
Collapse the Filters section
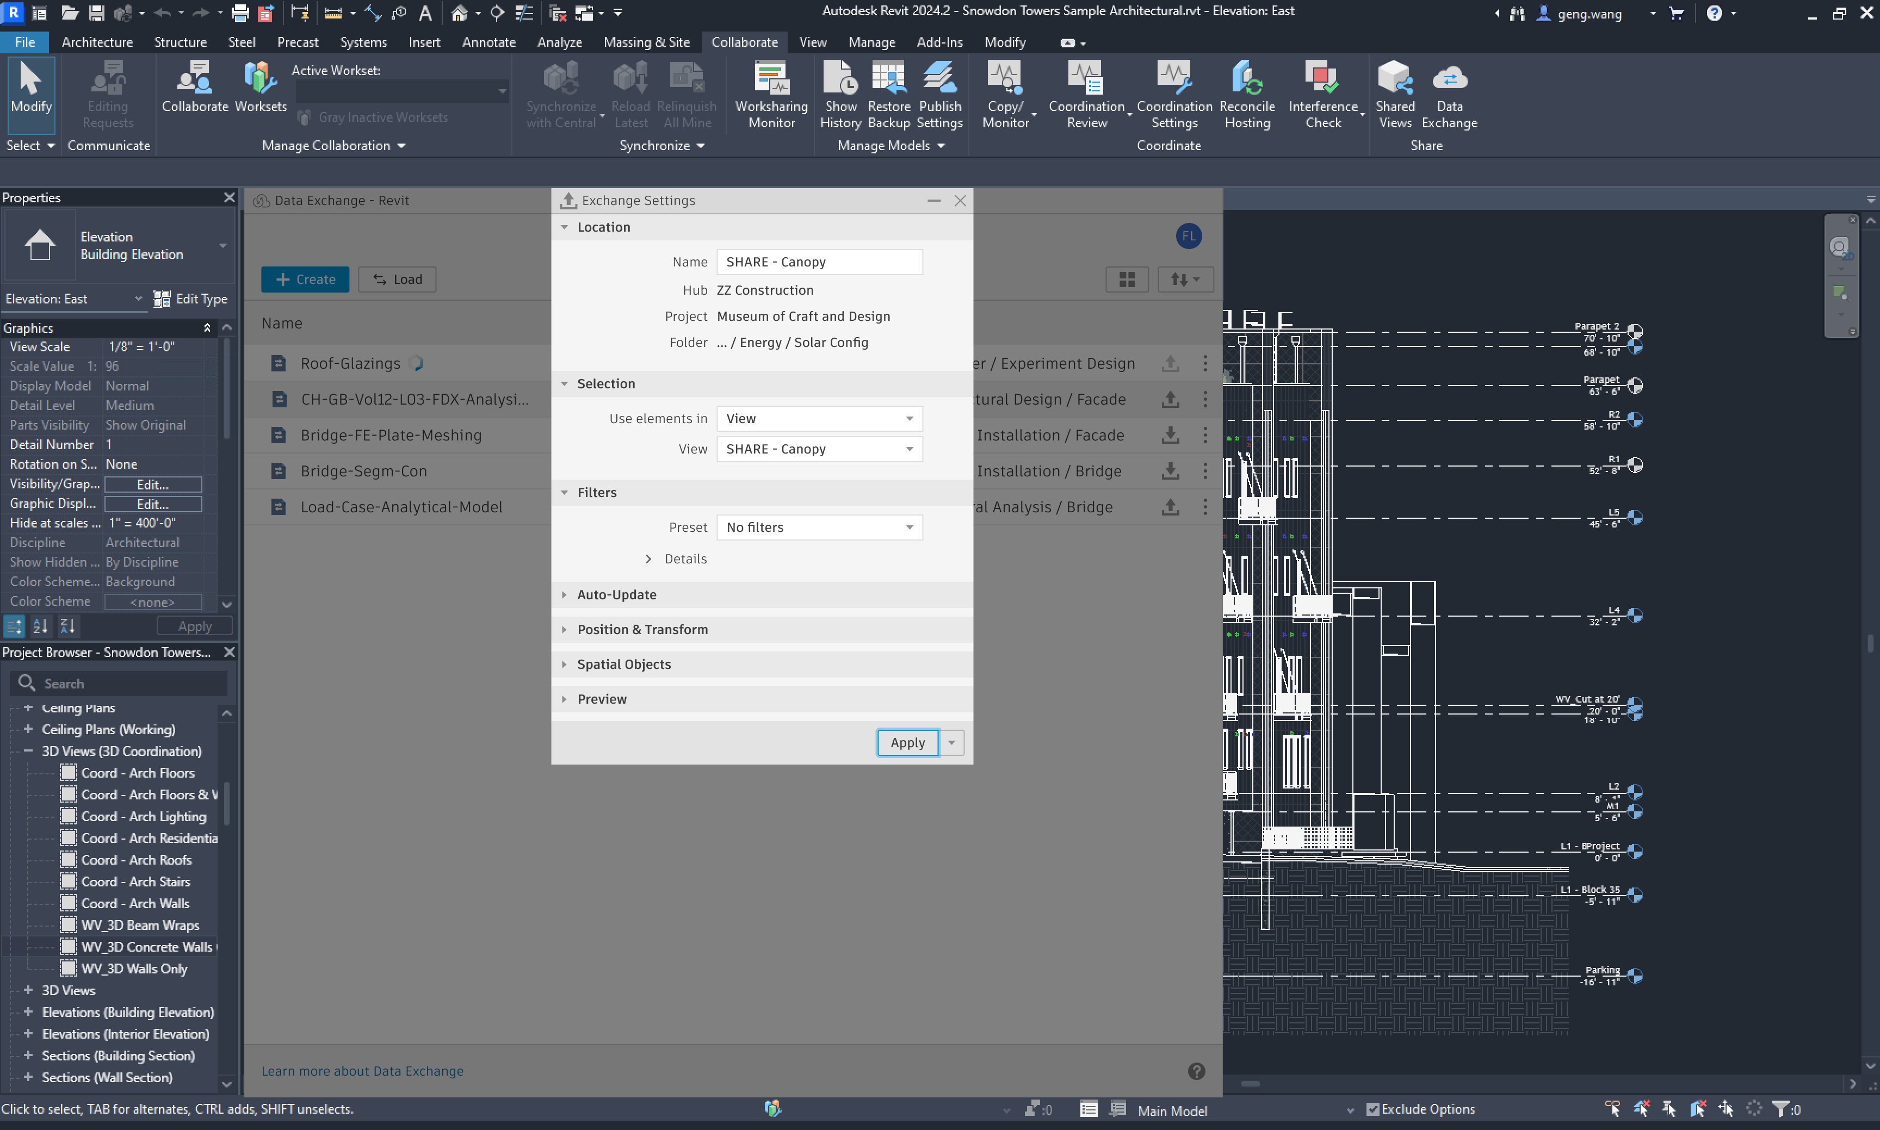(x=565, y=493)
